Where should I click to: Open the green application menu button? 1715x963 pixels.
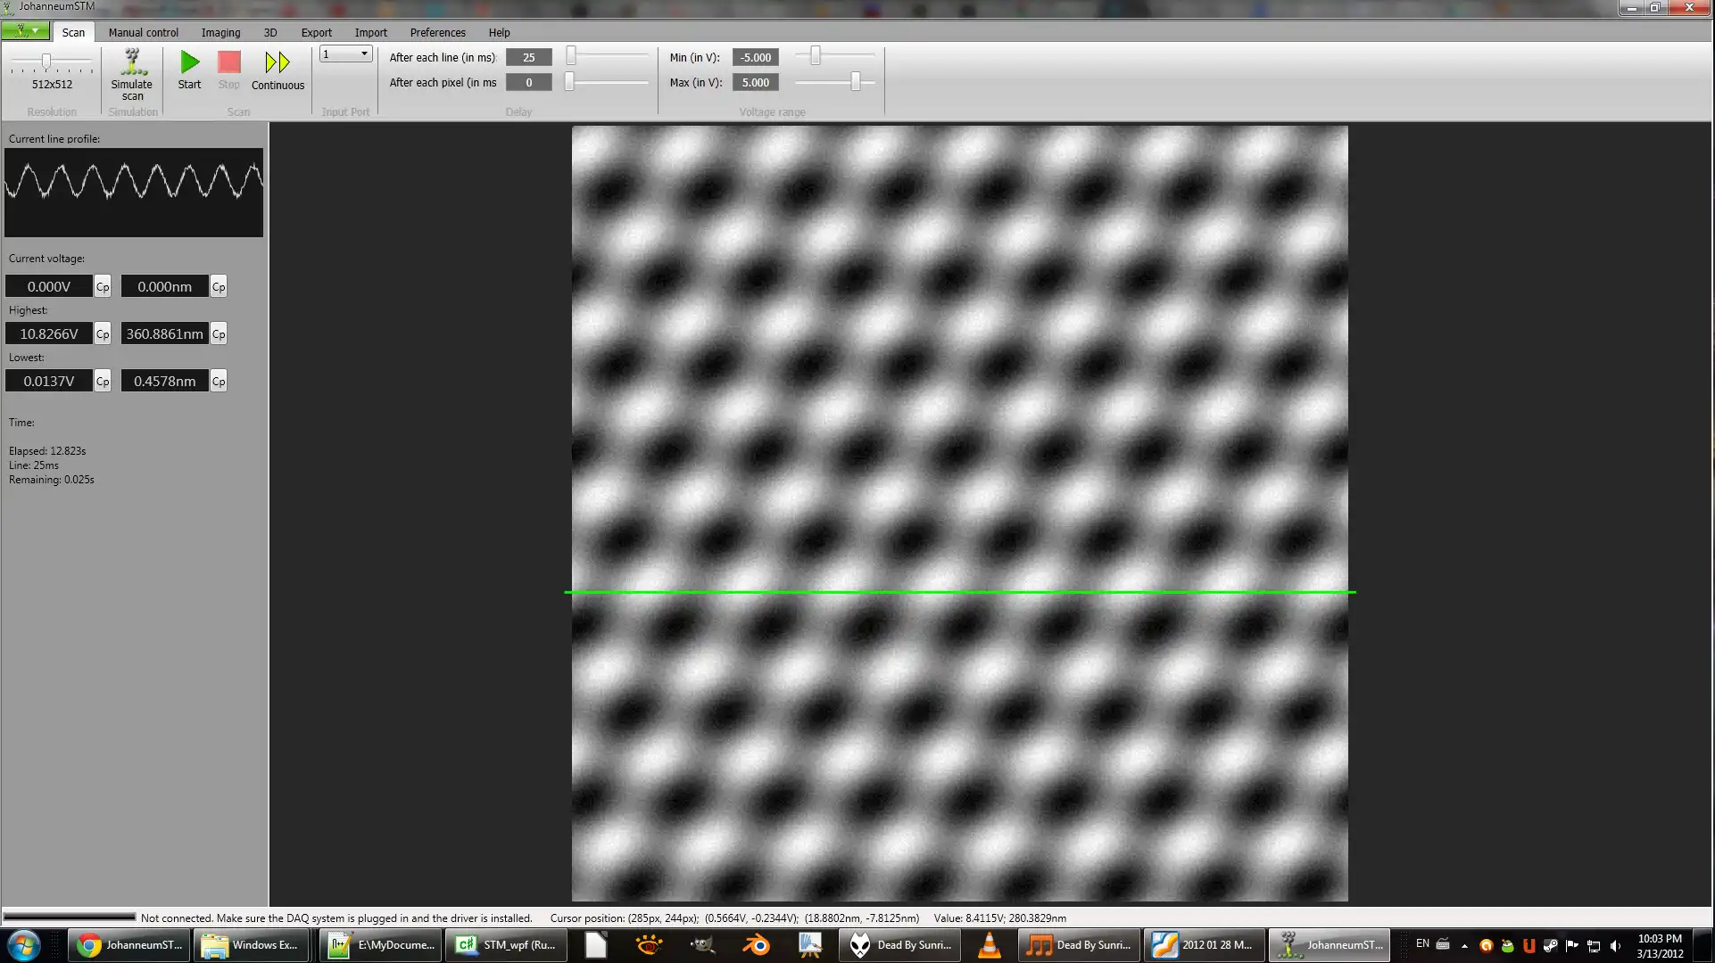pyautogui.click(x=25, y=30)
